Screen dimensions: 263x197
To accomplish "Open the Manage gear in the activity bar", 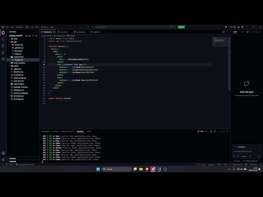I will [3, 160].
